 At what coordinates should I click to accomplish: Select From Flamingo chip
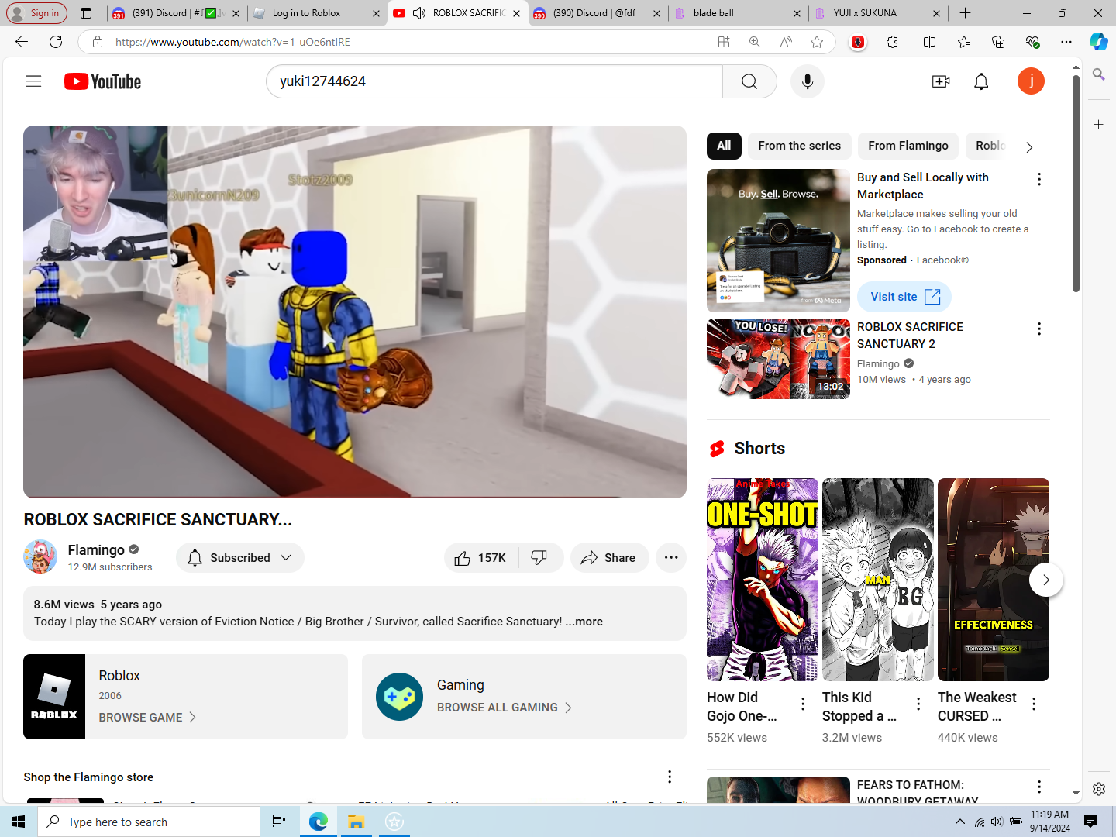(908, 146)
